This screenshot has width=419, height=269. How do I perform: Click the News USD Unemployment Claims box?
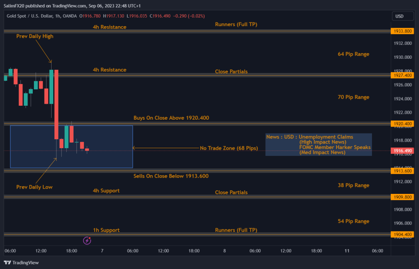[x=318, y=145]
